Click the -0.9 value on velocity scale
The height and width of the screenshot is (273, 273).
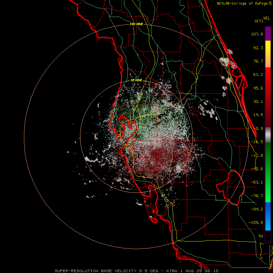click(258, 129)
